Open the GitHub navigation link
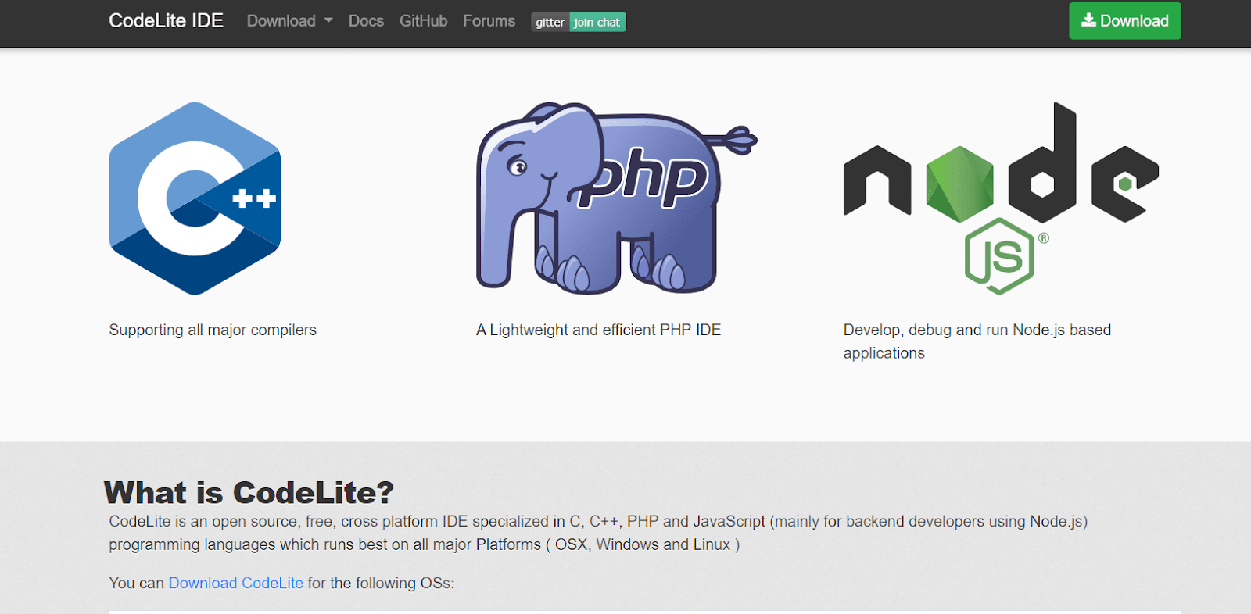This screenshot has width=1251, height=614. 423,21
